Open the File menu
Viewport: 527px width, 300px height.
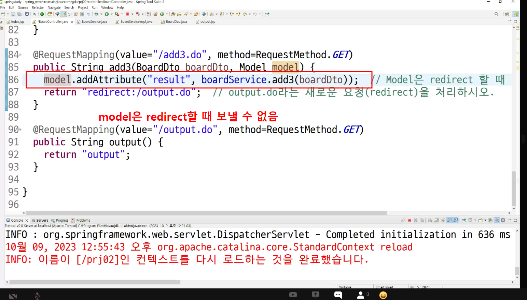[x=3, y=7]
